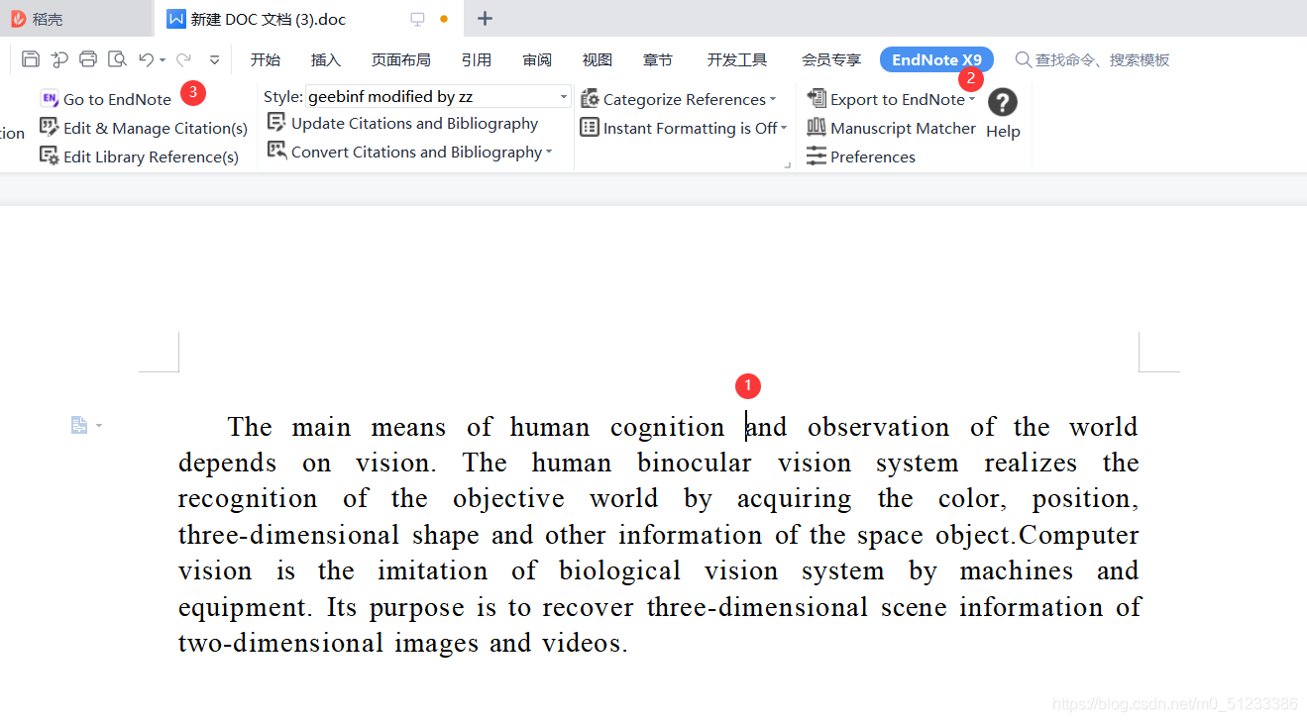
Task: Click Update Citations and Bibliography text
Action: pos(415,123)
